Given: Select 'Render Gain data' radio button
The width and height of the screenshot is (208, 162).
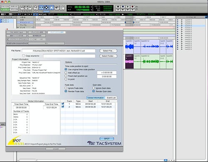Looking at the screenshot, I should tap(94, 91).
